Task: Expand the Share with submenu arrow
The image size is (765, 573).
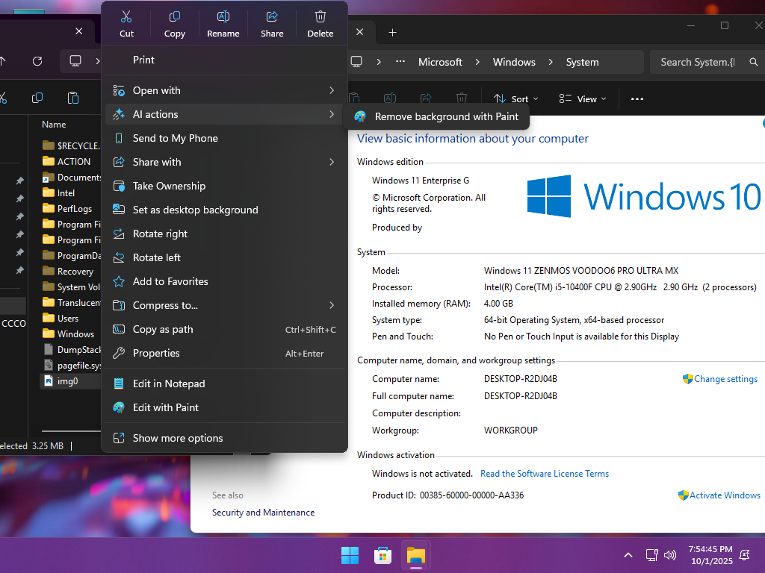Action: coord(332,162)
